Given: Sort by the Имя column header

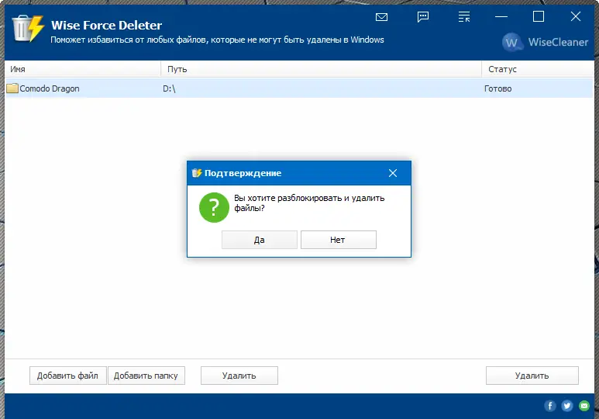Looking at the screenshot, I should click(x=82, y=69).
